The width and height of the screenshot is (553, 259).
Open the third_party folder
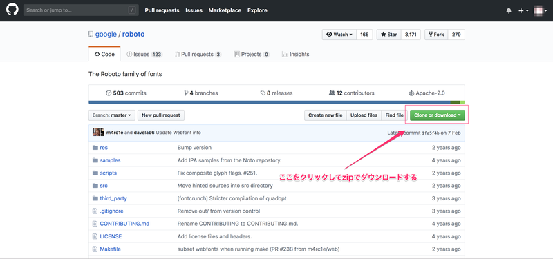coord(113,198)
